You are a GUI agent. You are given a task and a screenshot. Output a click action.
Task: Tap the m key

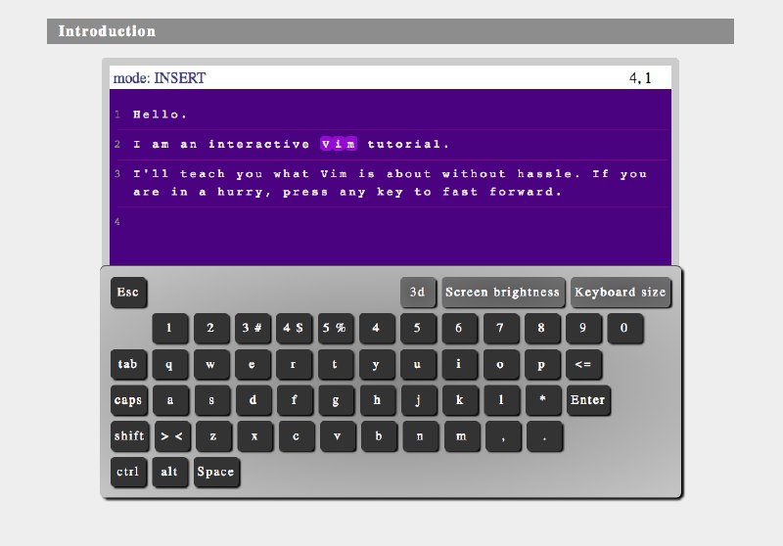click(x=462, y=435)
